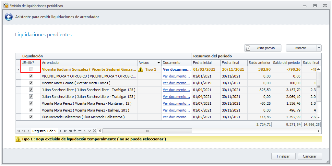Viewport: 332px width, 166px height.
Task: Click the Tipo 1 warning icon in first row
Action: (x=141, y=69)
